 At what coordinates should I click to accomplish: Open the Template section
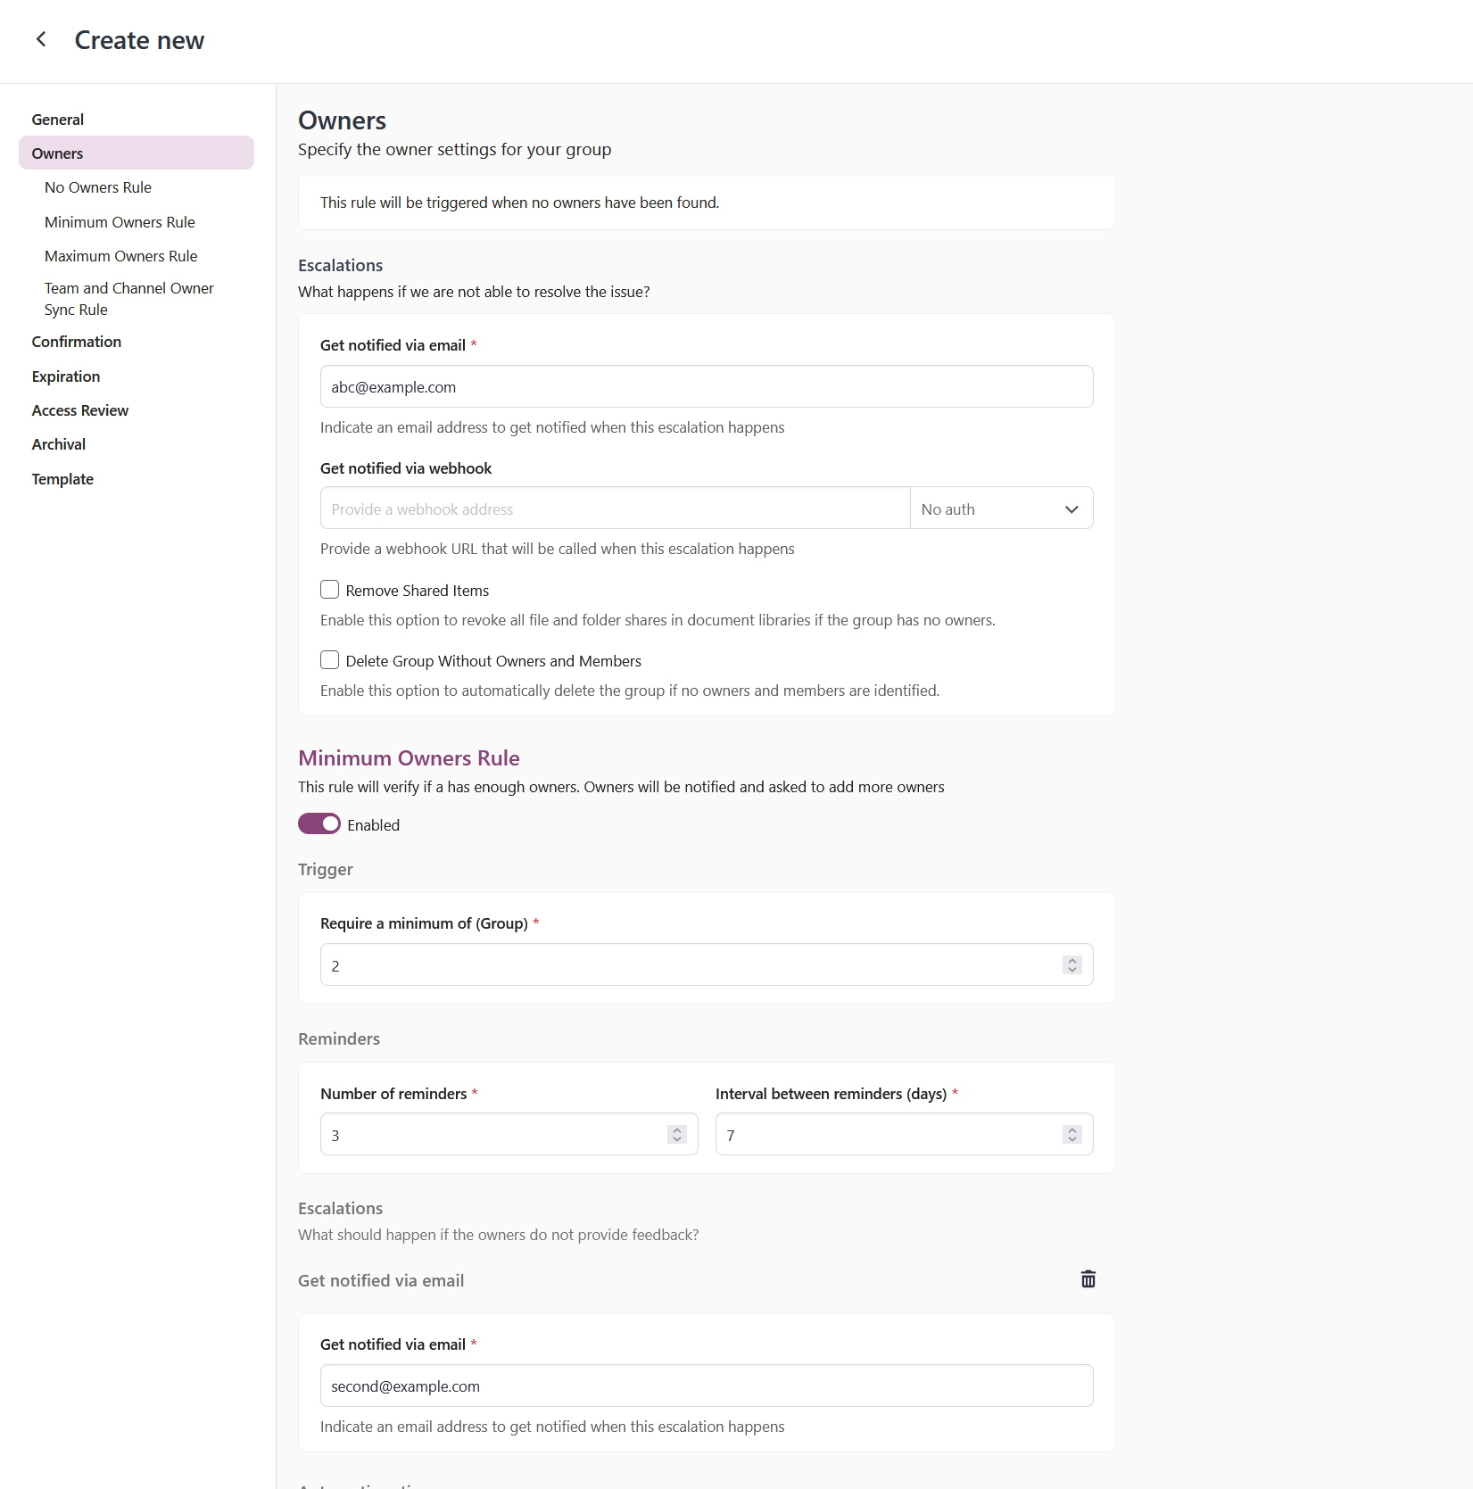pos(62,479)
